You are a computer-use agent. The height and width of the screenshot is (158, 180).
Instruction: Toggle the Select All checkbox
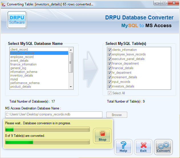pos(110,93)
